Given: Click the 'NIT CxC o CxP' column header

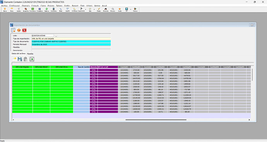Looking at the screenshot, I should click(x=108, y=67).
